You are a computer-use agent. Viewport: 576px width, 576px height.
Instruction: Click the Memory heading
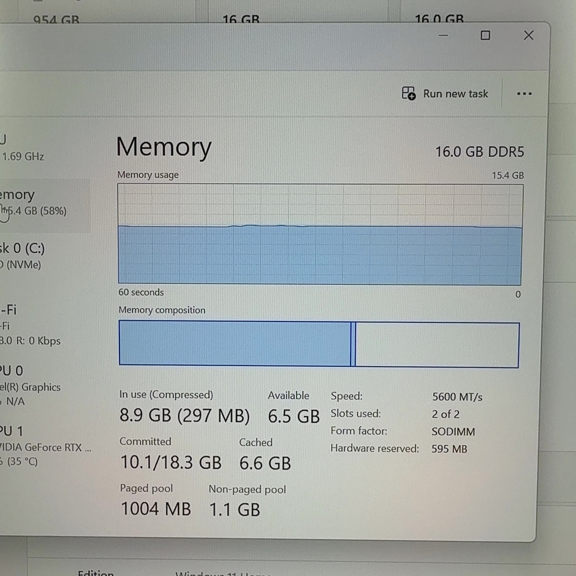164,147
